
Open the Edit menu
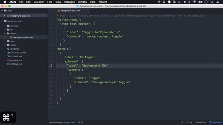click(28, 2)
